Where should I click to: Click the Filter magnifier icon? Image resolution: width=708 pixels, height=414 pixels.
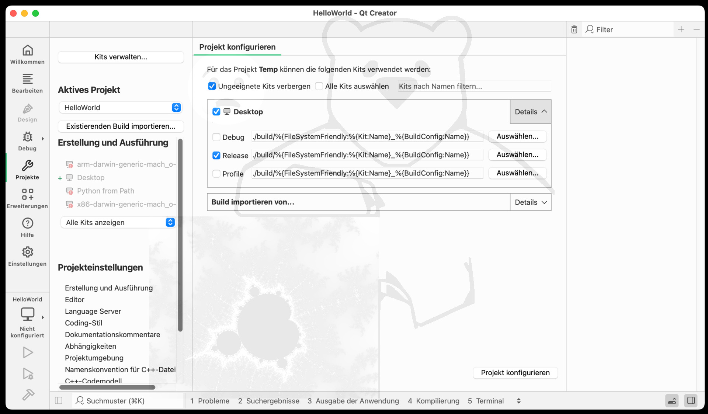[590, 29]
